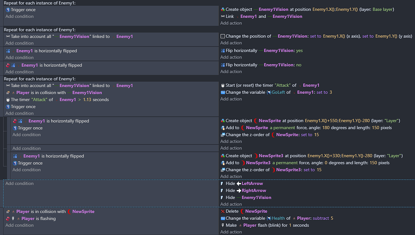Click 'Add action' below 'Hide Enemy1Vision'
Image resolution: width=415 pixels, height=235 pixels.
point(231,204)
